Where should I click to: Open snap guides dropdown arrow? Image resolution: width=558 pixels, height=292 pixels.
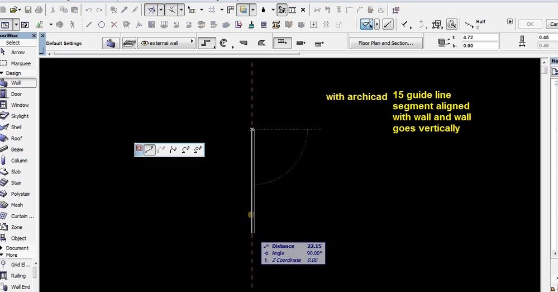pyautogui.click(x=181, y=10)
